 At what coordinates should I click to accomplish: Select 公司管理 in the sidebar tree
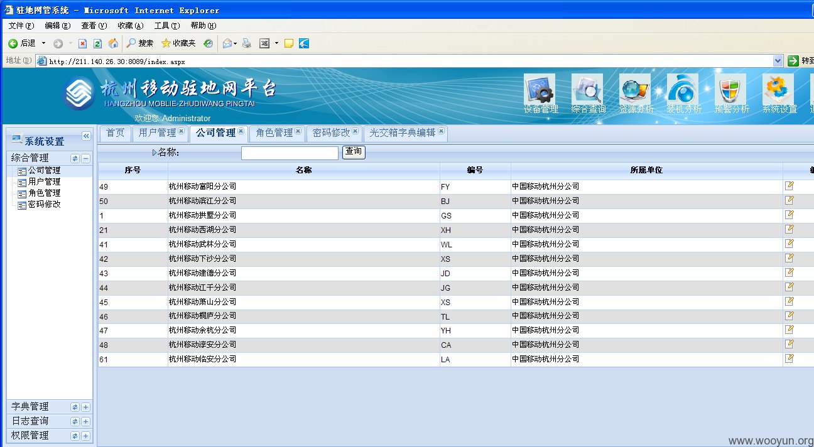pos(44,170)
